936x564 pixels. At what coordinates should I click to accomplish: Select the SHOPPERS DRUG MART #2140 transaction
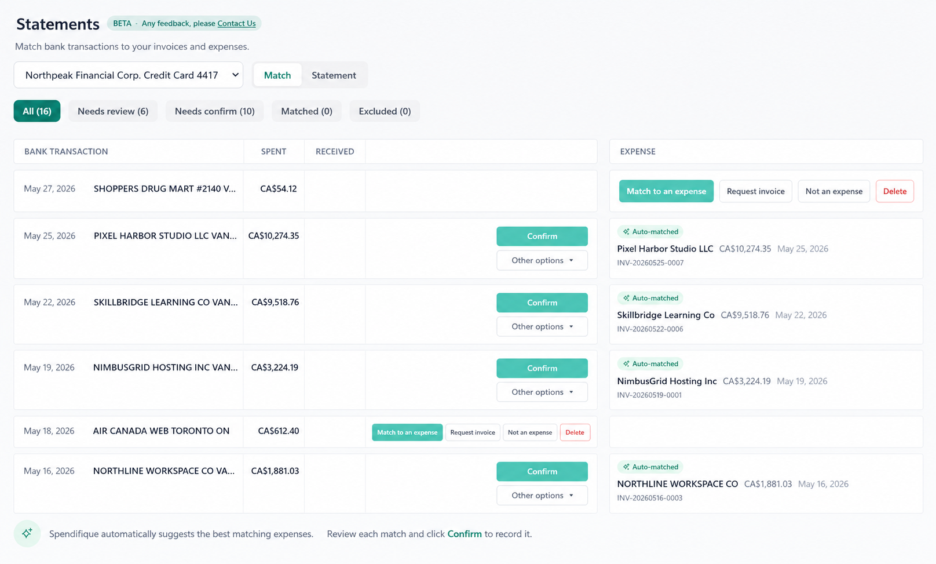pos(164,188)
